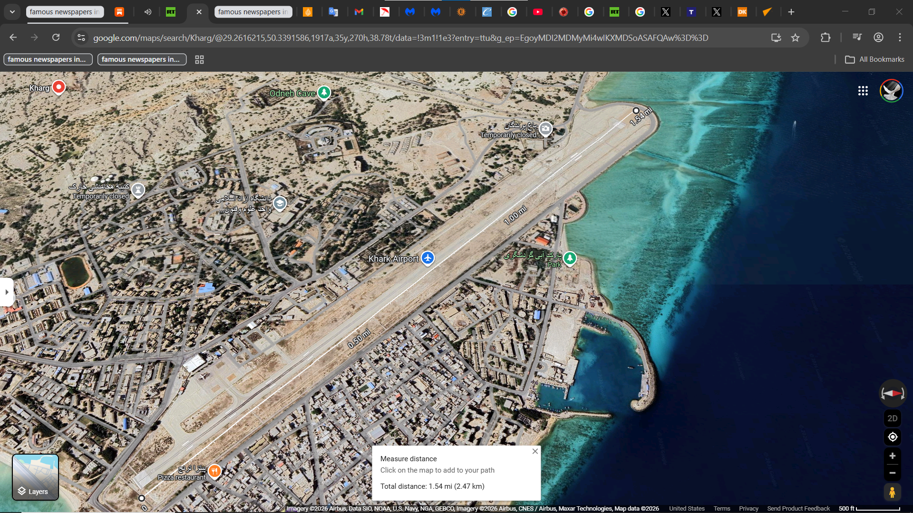
Task: Click the show your location button
Action: click(893, 437)
